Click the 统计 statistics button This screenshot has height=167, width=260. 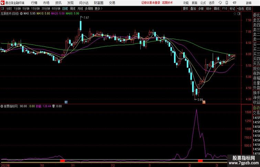209,9
